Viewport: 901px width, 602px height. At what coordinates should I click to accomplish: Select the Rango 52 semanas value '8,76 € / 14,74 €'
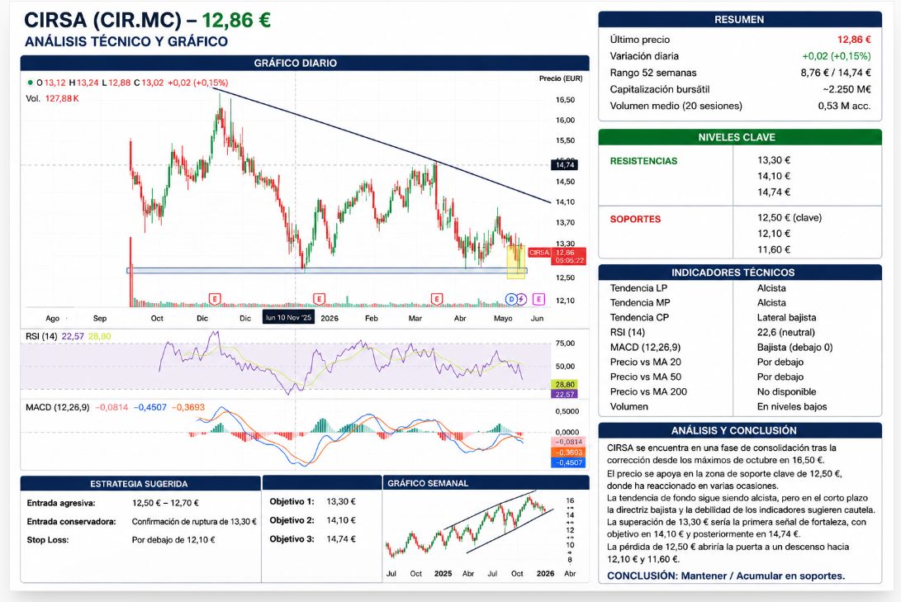[x=836, y=73]
